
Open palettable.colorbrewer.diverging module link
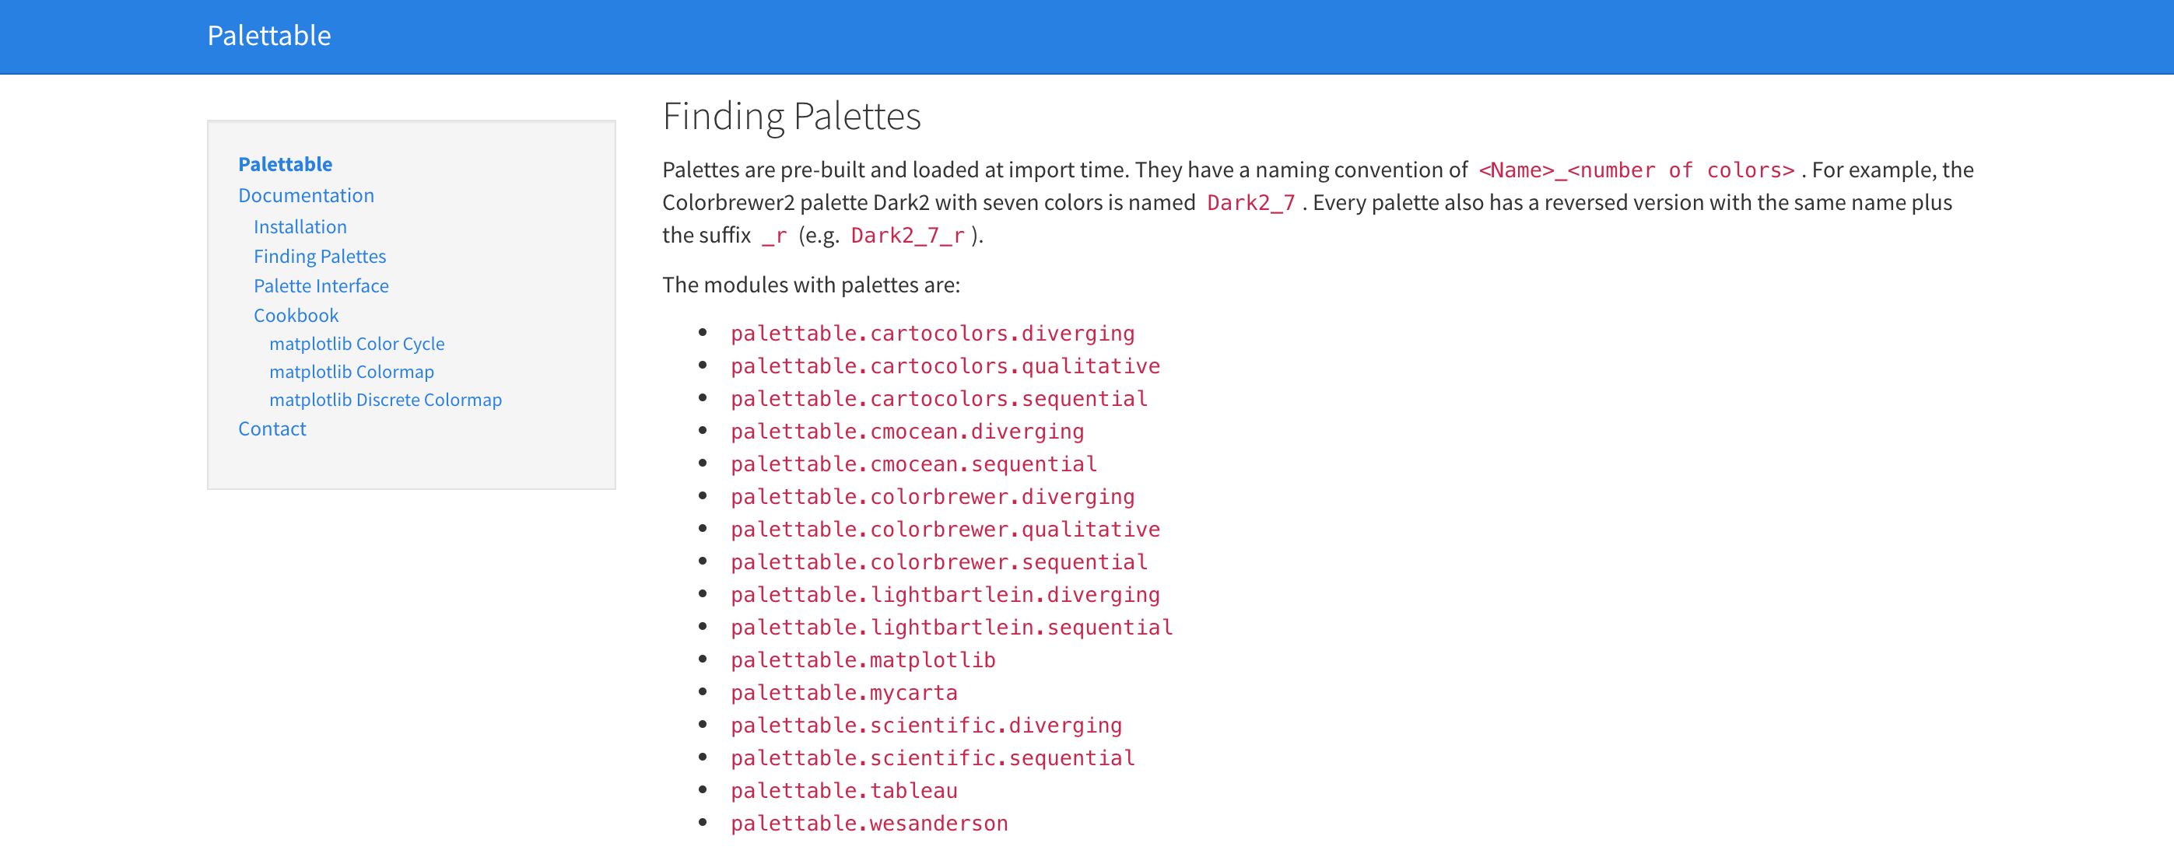(x=933, y=496)
